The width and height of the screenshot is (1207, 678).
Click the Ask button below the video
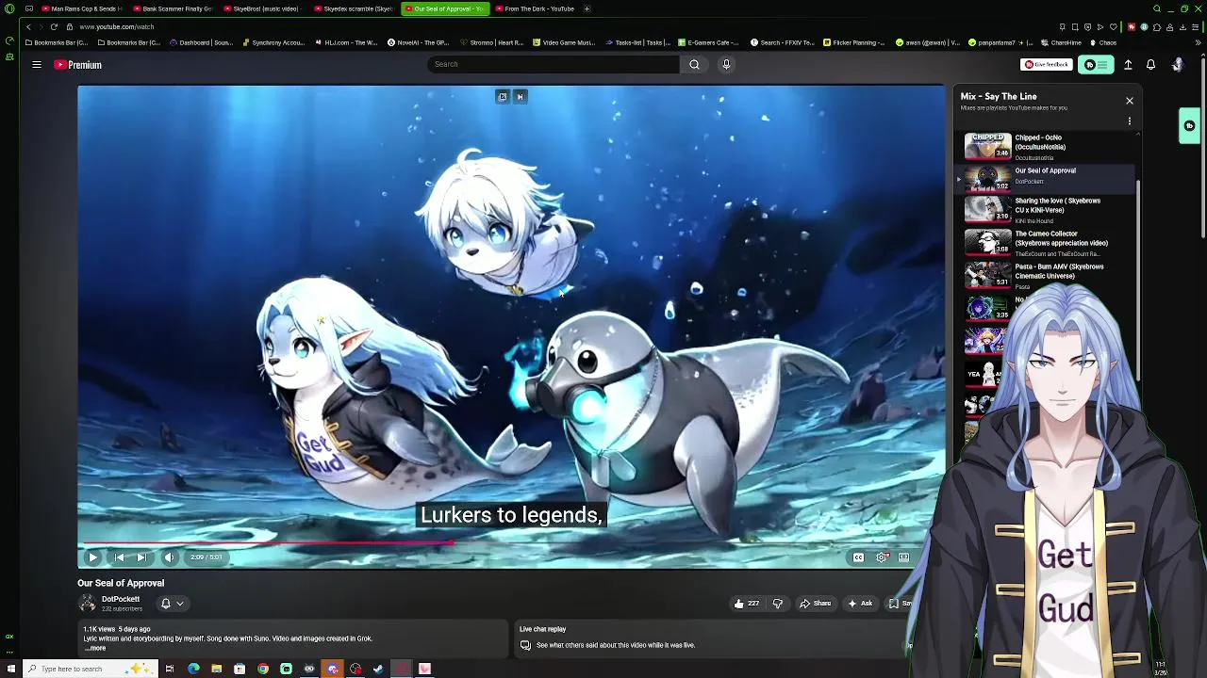coord(860,604)
